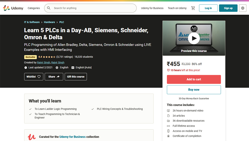Open Udemy for Business collection link
This screenshot has width=249, height=141.
point(72,137)
